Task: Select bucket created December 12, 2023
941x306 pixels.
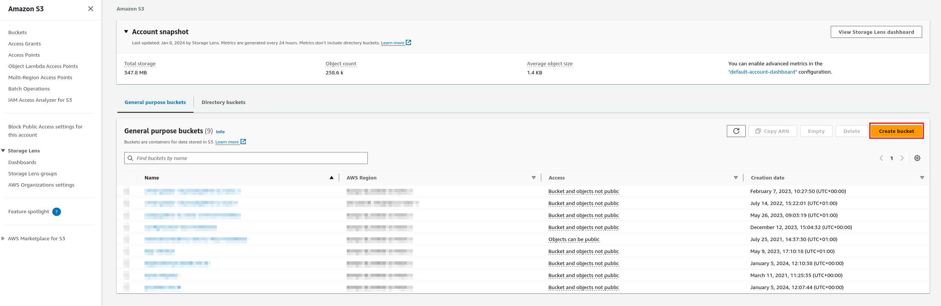Action: [x=126, y=227]
